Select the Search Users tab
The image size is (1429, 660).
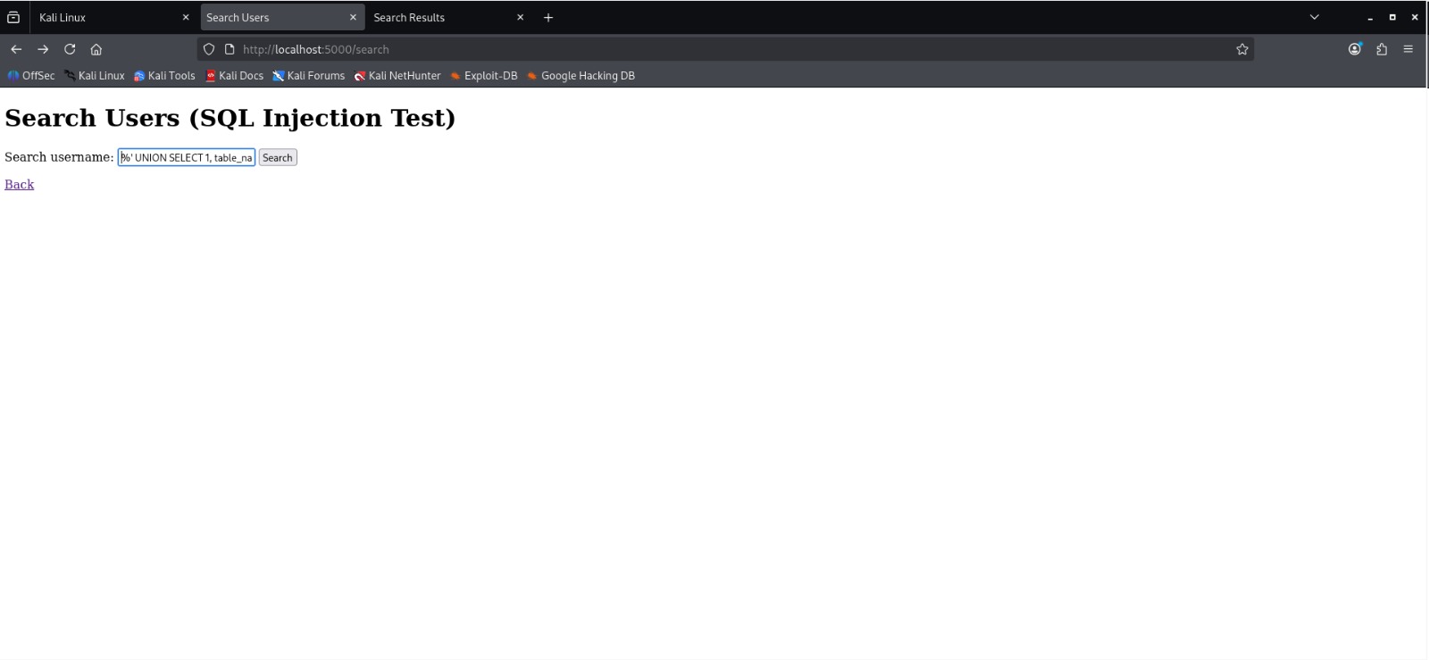pos(282,17)
